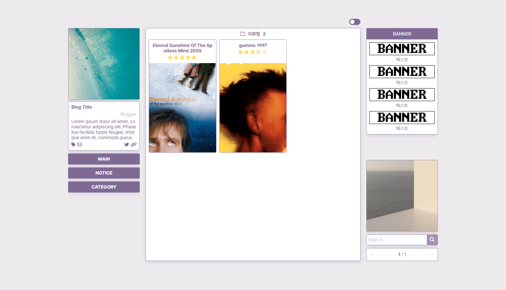506x290 pixels.
Task: Click the gummo movie poster
Action: pyautogui.click(x=253, y=108)
